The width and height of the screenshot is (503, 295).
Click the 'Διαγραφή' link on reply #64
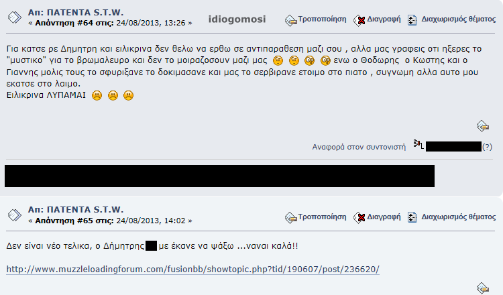384,19
